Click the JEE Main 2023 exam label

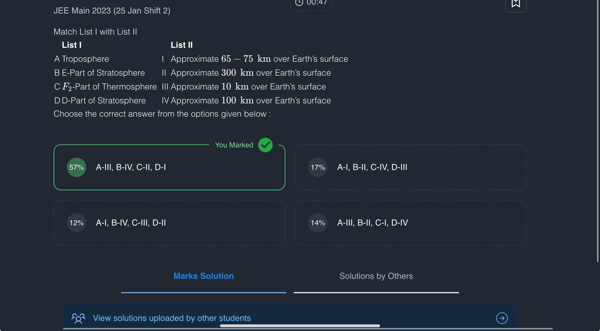(112, 11)
